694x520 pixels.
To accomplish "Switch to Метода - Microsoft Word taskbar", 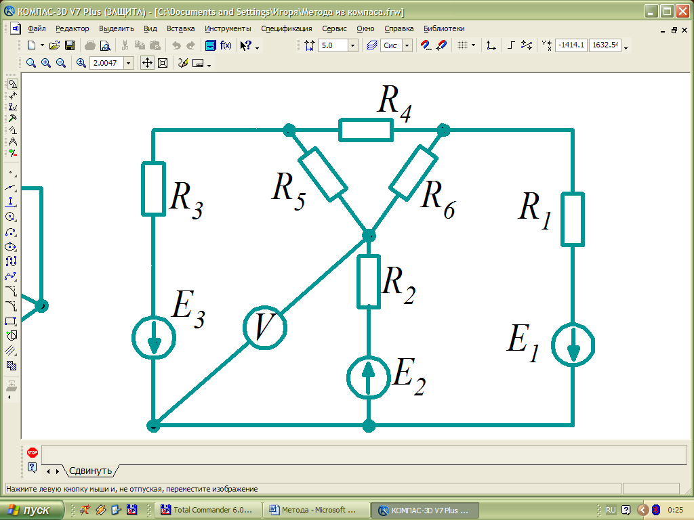I will (316, 510).
